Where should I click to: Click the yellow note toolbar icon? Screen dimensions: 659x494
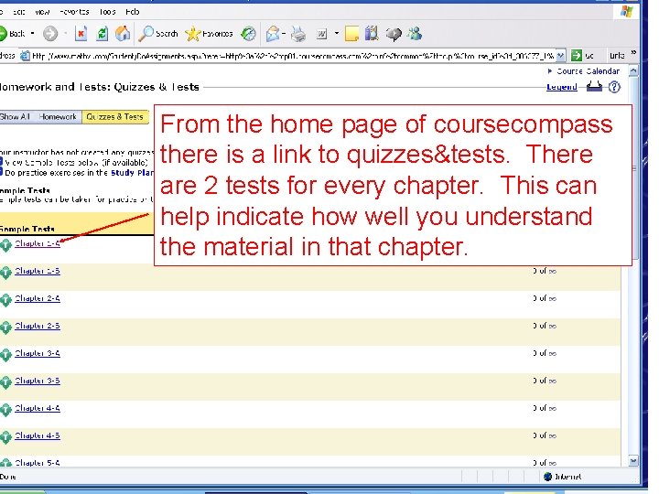point(351,34)
